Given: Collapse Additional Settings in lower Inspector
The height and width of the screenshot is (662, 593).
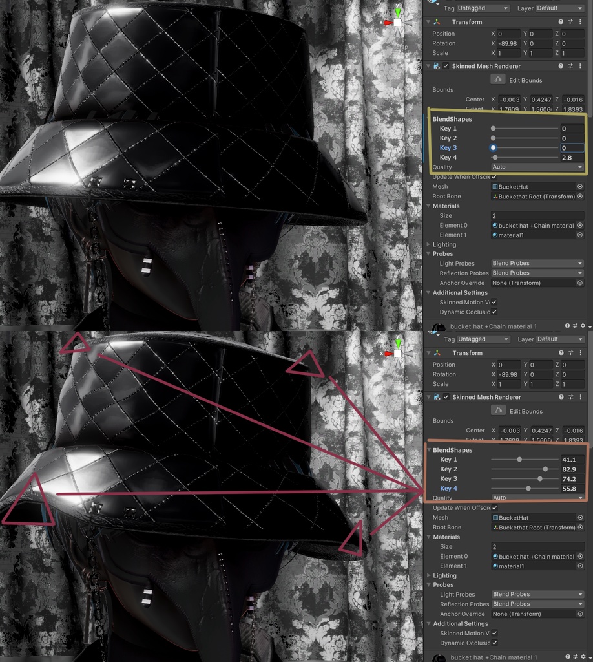Looking at the screenshot, I should [x=428, y=624].
